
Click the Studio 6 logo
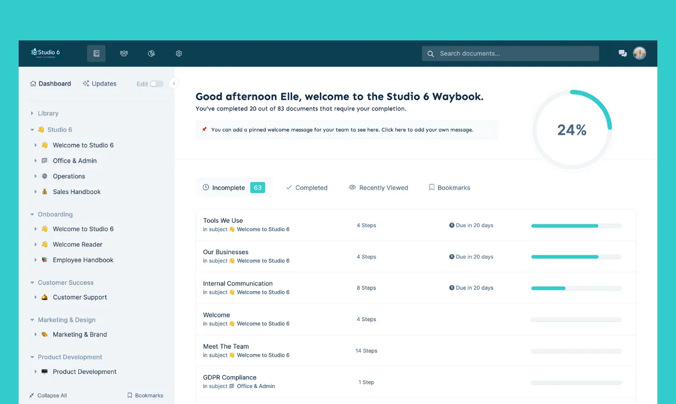point(45,53)
